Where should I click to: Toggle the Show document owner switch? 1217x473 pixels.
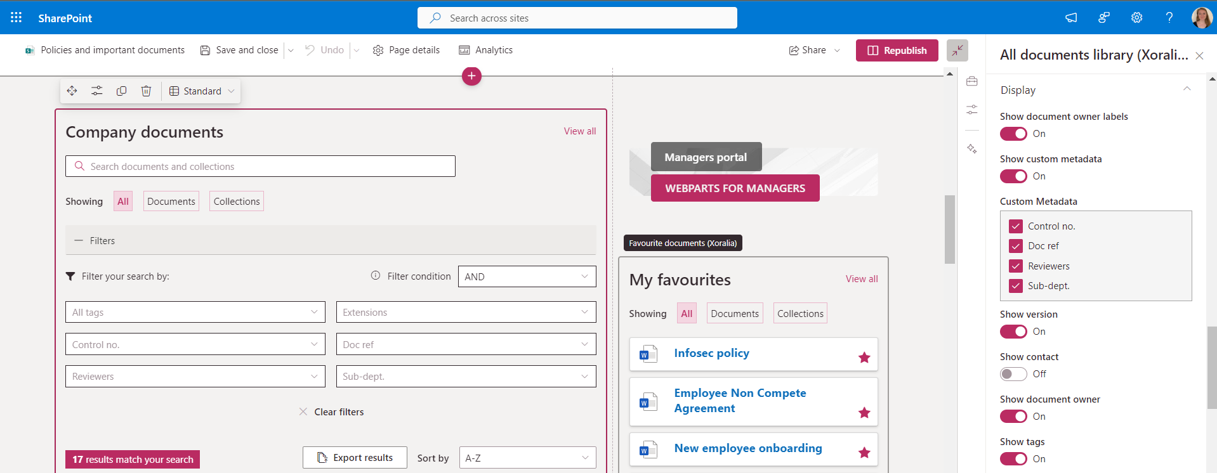tap(1013, 417)
